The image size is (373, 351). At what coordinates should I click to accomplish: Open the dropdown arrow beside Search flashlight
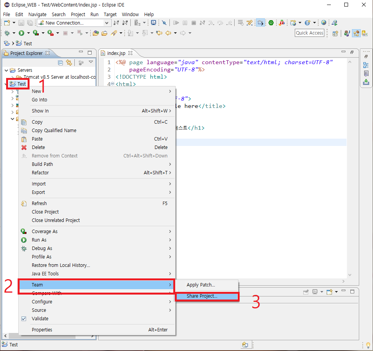[121, 33]
